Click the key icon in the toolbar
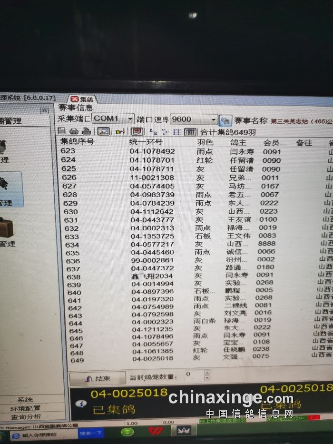Image resolution: width=333 pixels, height=444 pixels. [x=120, y=131]
